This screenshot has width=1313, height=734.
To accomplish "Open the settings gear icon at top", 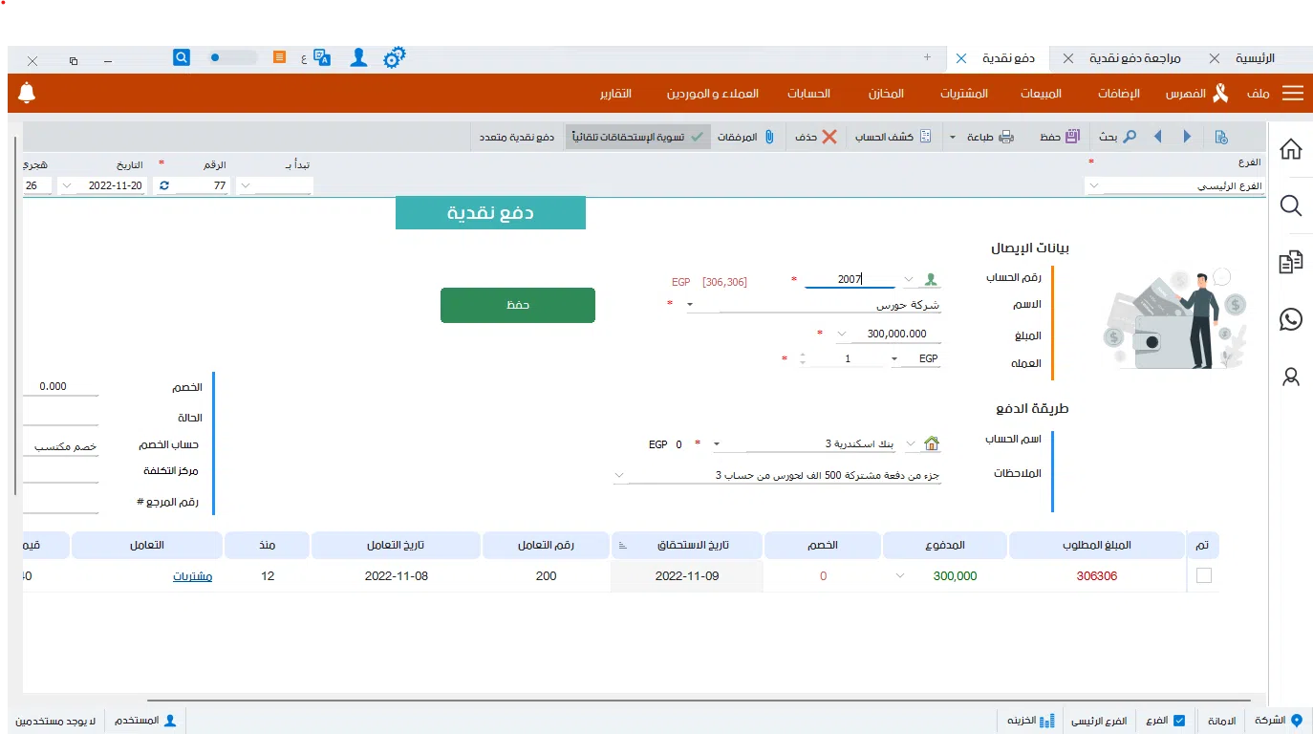I will 394,58.
